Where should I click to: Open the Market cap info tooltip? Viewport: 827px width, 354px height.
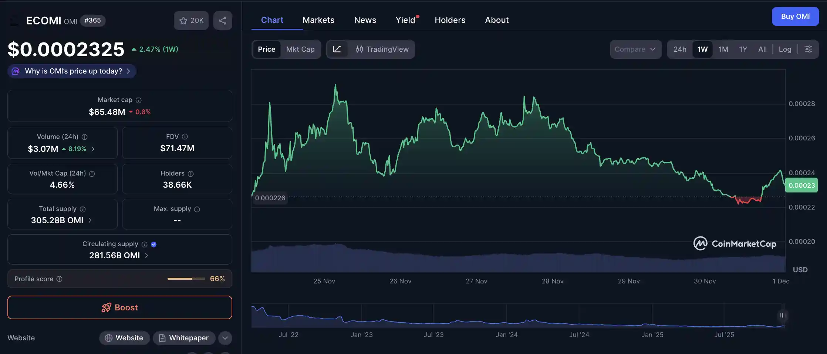click(138, 100)
